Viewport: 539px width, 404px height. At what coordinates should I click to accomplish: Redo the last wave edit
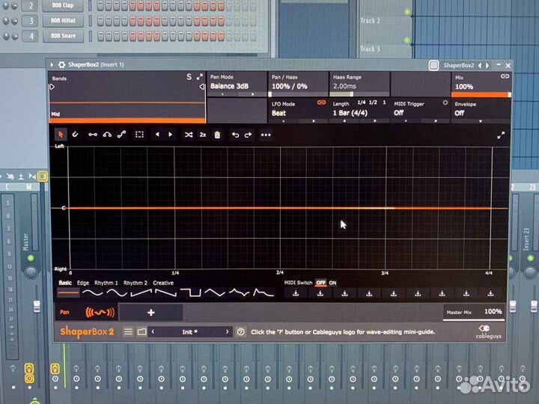[249, 135]
